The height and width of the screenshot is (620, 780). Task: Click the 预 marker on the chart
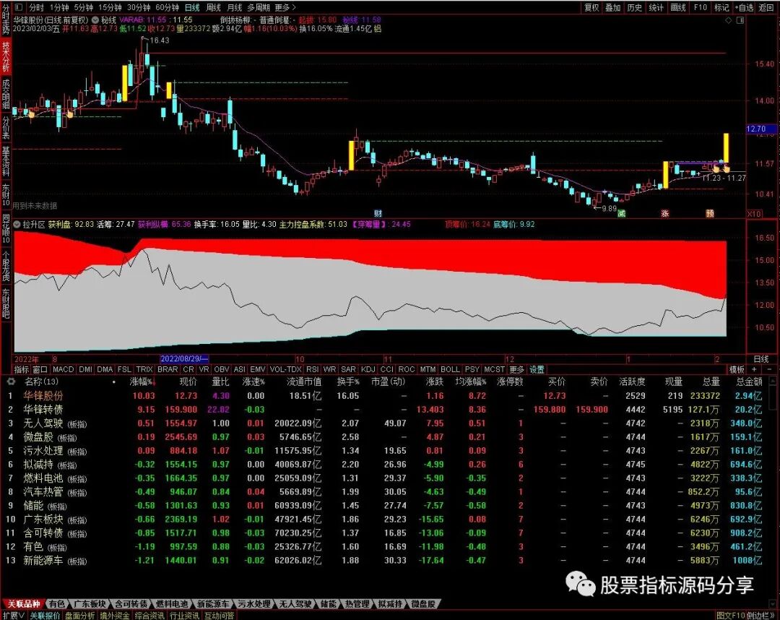710,213
